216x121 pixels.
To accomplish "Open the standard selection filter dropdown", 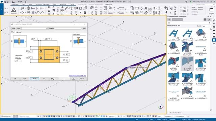I will point(112,116).
